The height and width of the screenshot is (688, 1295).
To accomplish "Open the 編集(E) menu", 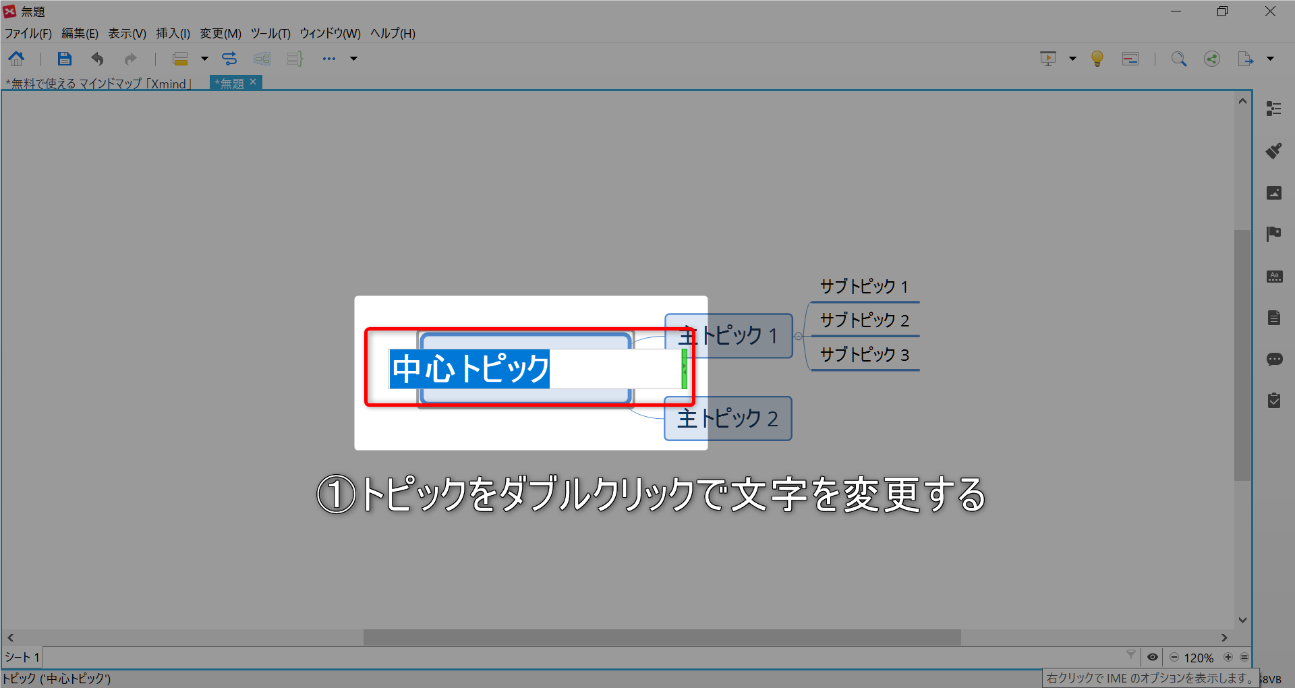I will (x=80, y=33).
